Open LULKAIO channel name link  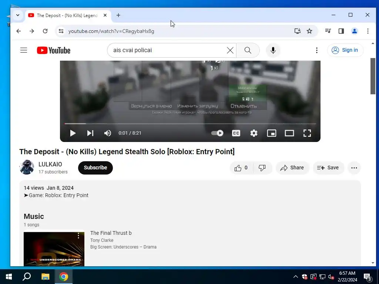coord(50,164)
